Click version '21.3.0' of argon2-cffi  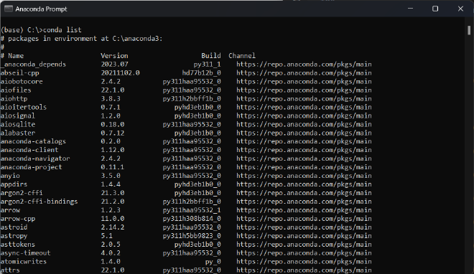(x=113, y=193)
